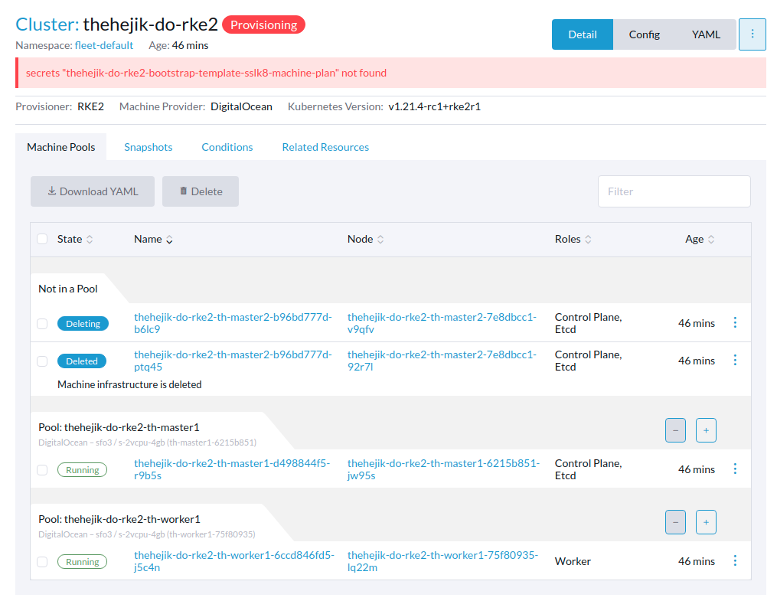Click the Kubernetes Version value v1.21.4-rc1+rke2r1
Viewport: 777px width, 614px height.
434,106
